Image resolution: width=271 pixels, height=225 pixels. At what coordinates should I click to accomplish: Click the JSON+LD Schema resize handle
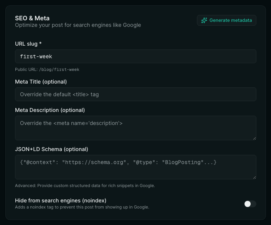(254, 177)
